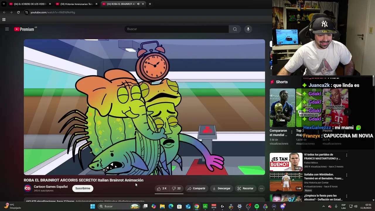
Task: Open Vi todos los partidos de FRANCO title
Action: (x=322, y=156)
